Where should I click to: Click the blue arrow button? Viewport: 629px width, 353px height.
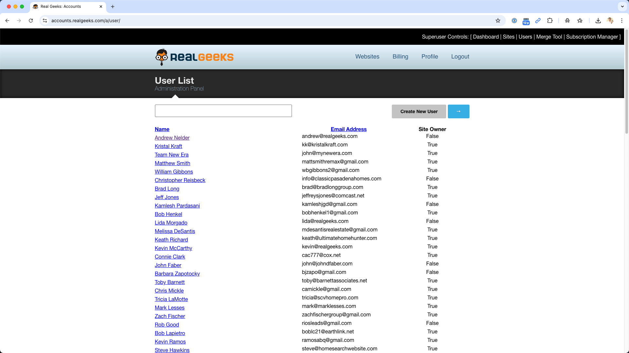(x=458, y=111)
